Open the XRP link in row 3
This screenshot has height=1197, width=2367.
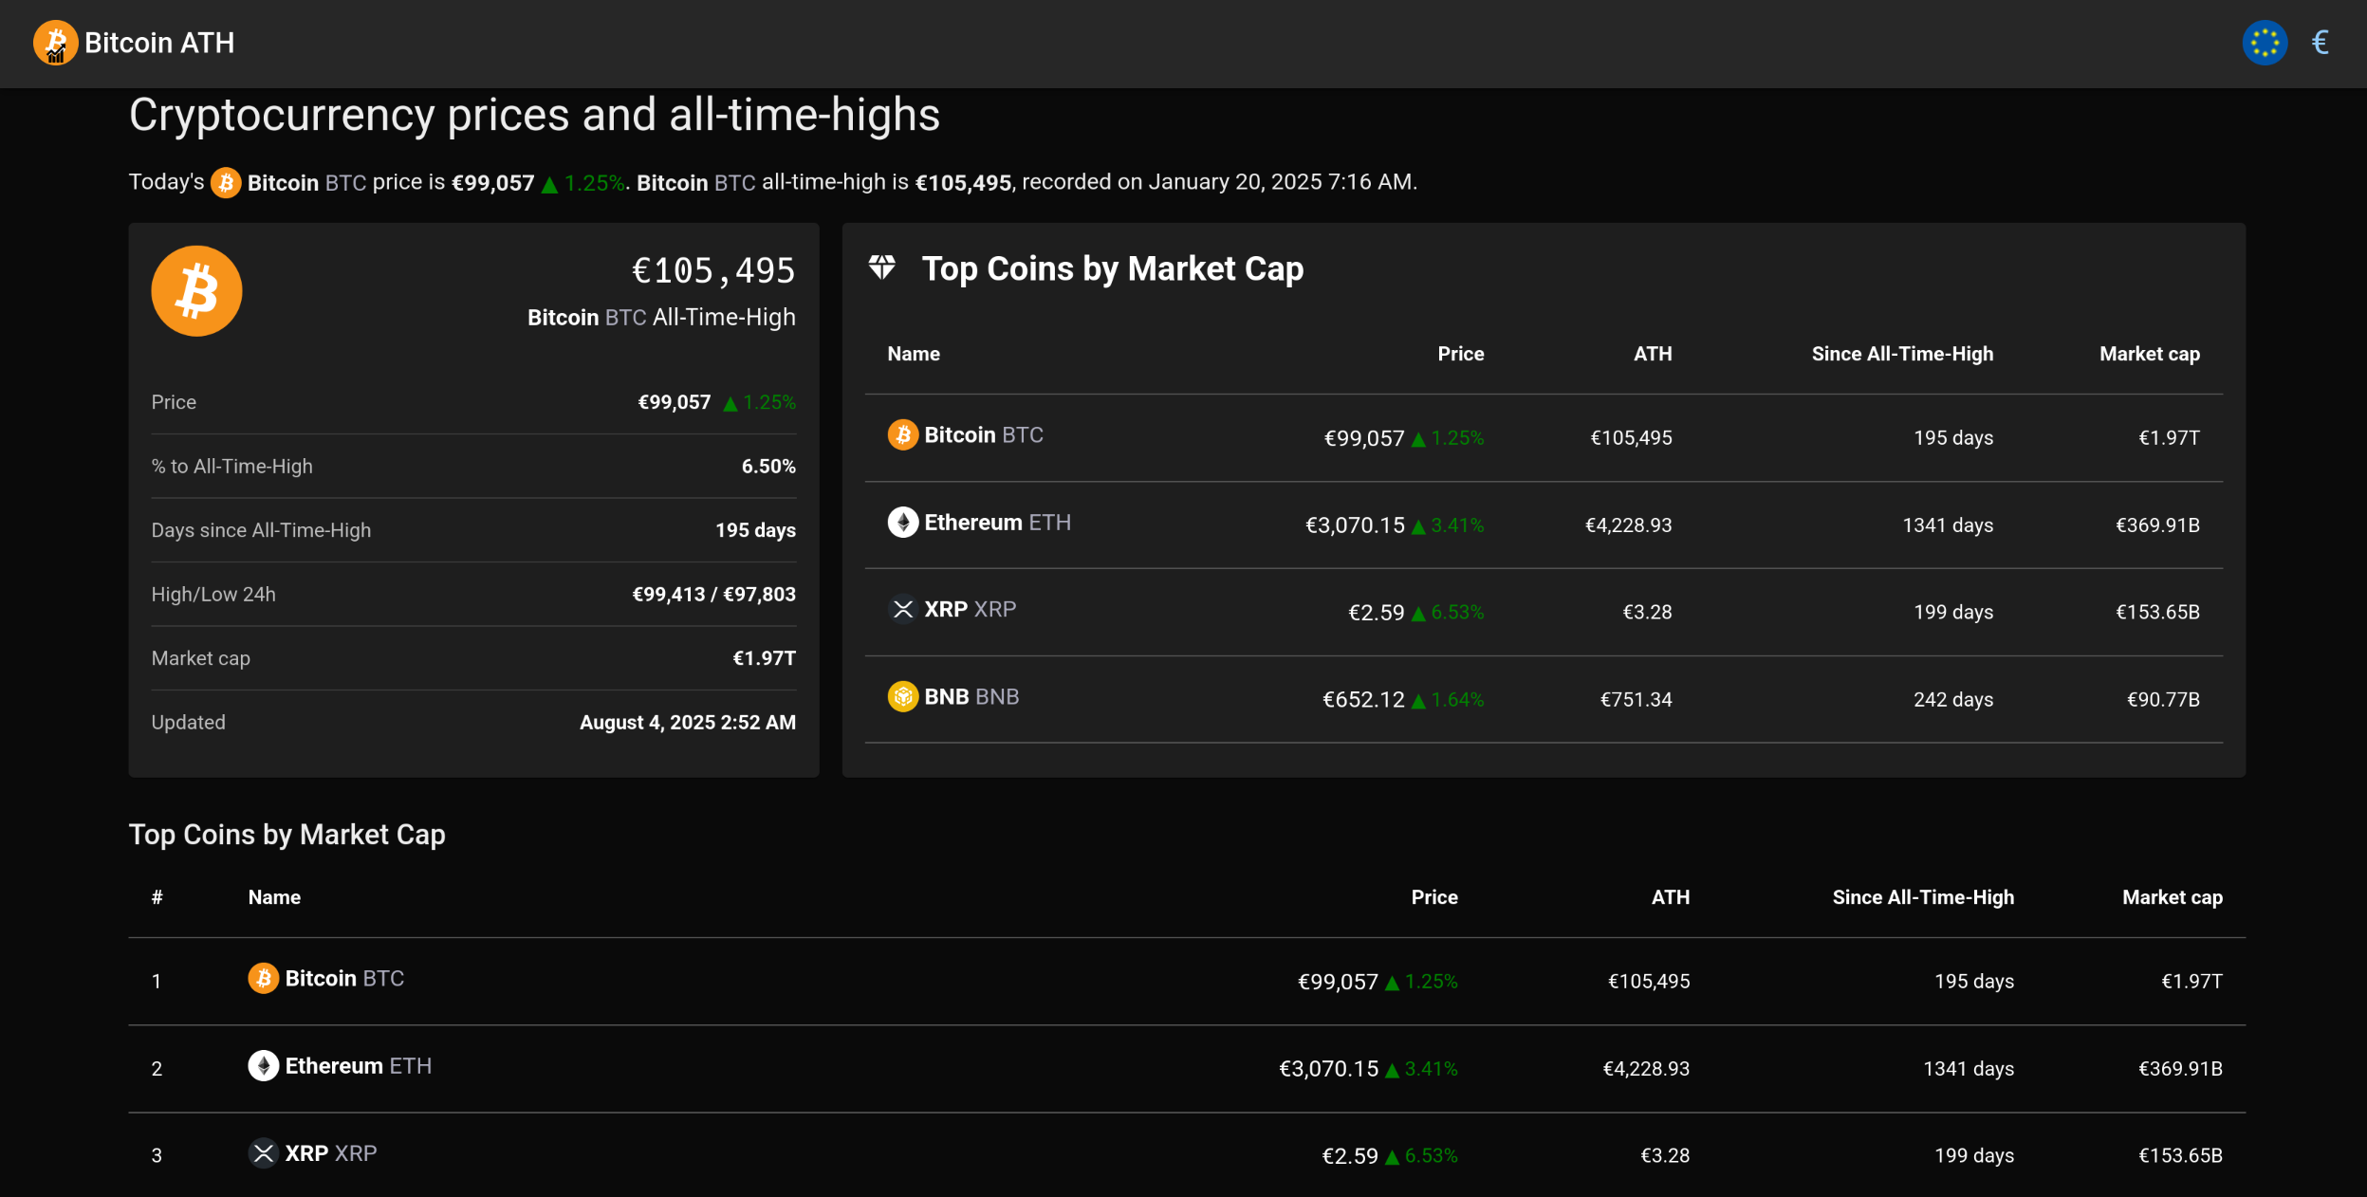330,1153
